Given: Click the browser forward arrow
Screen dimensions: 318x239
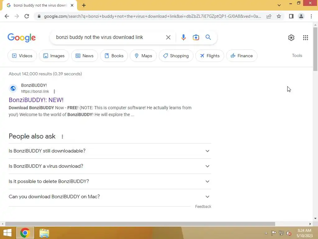Looking at the screenshot, I should tap(17, 16).
